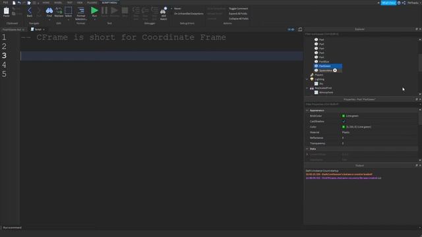Image resolution: width=422 pixels, height=237 pixels.
Task: Switch to the MODEL ribbon tab
Action: pyautogui.click(x=58, y=3)
